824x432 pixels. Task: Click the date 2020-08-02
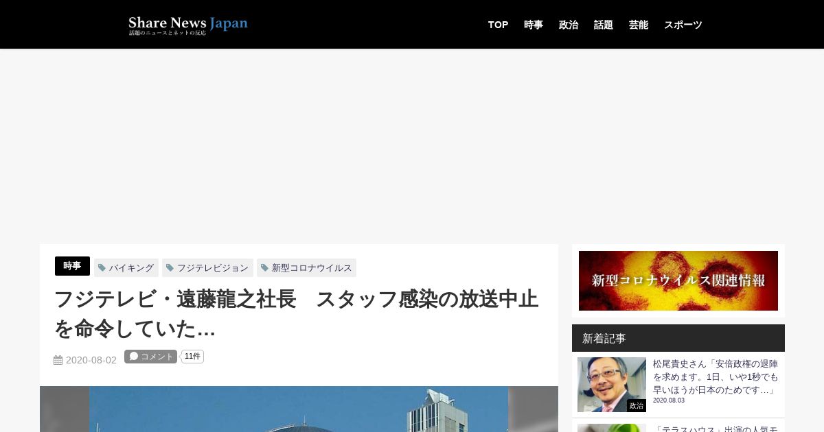[91, 360]
